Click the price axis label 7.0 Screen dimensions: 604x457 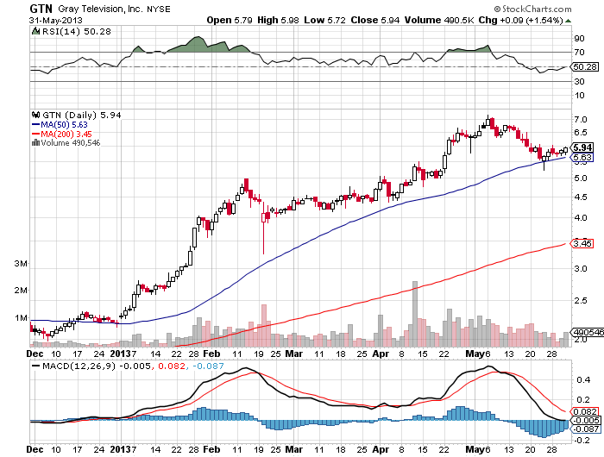[x=580, y=120]
